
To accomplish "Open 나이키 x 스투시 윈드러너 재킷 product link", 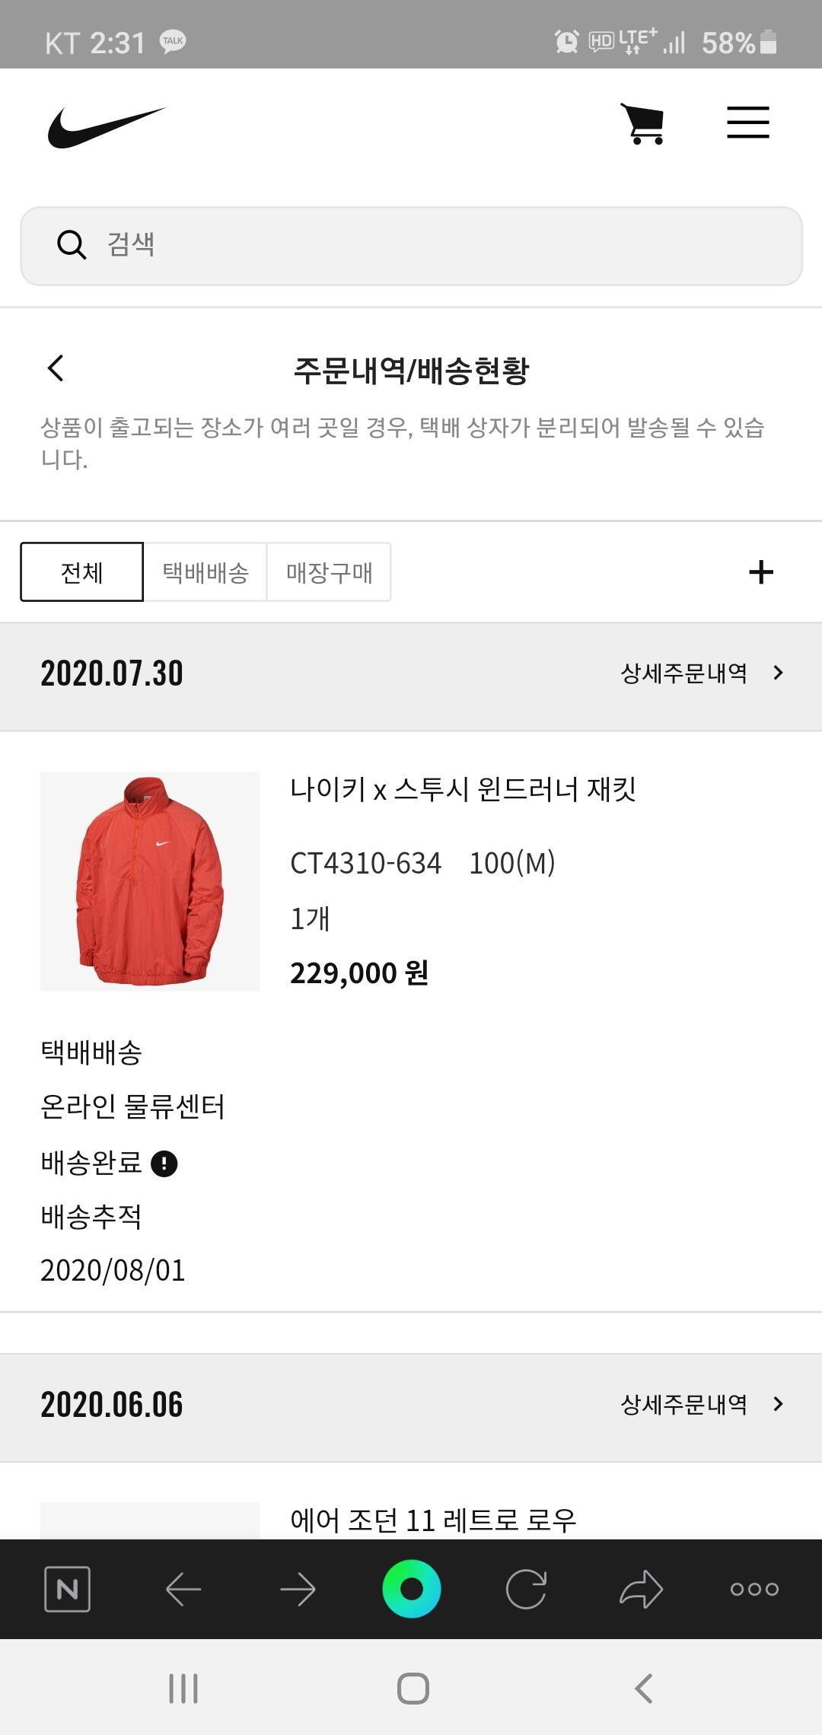I will pos(463,789).
